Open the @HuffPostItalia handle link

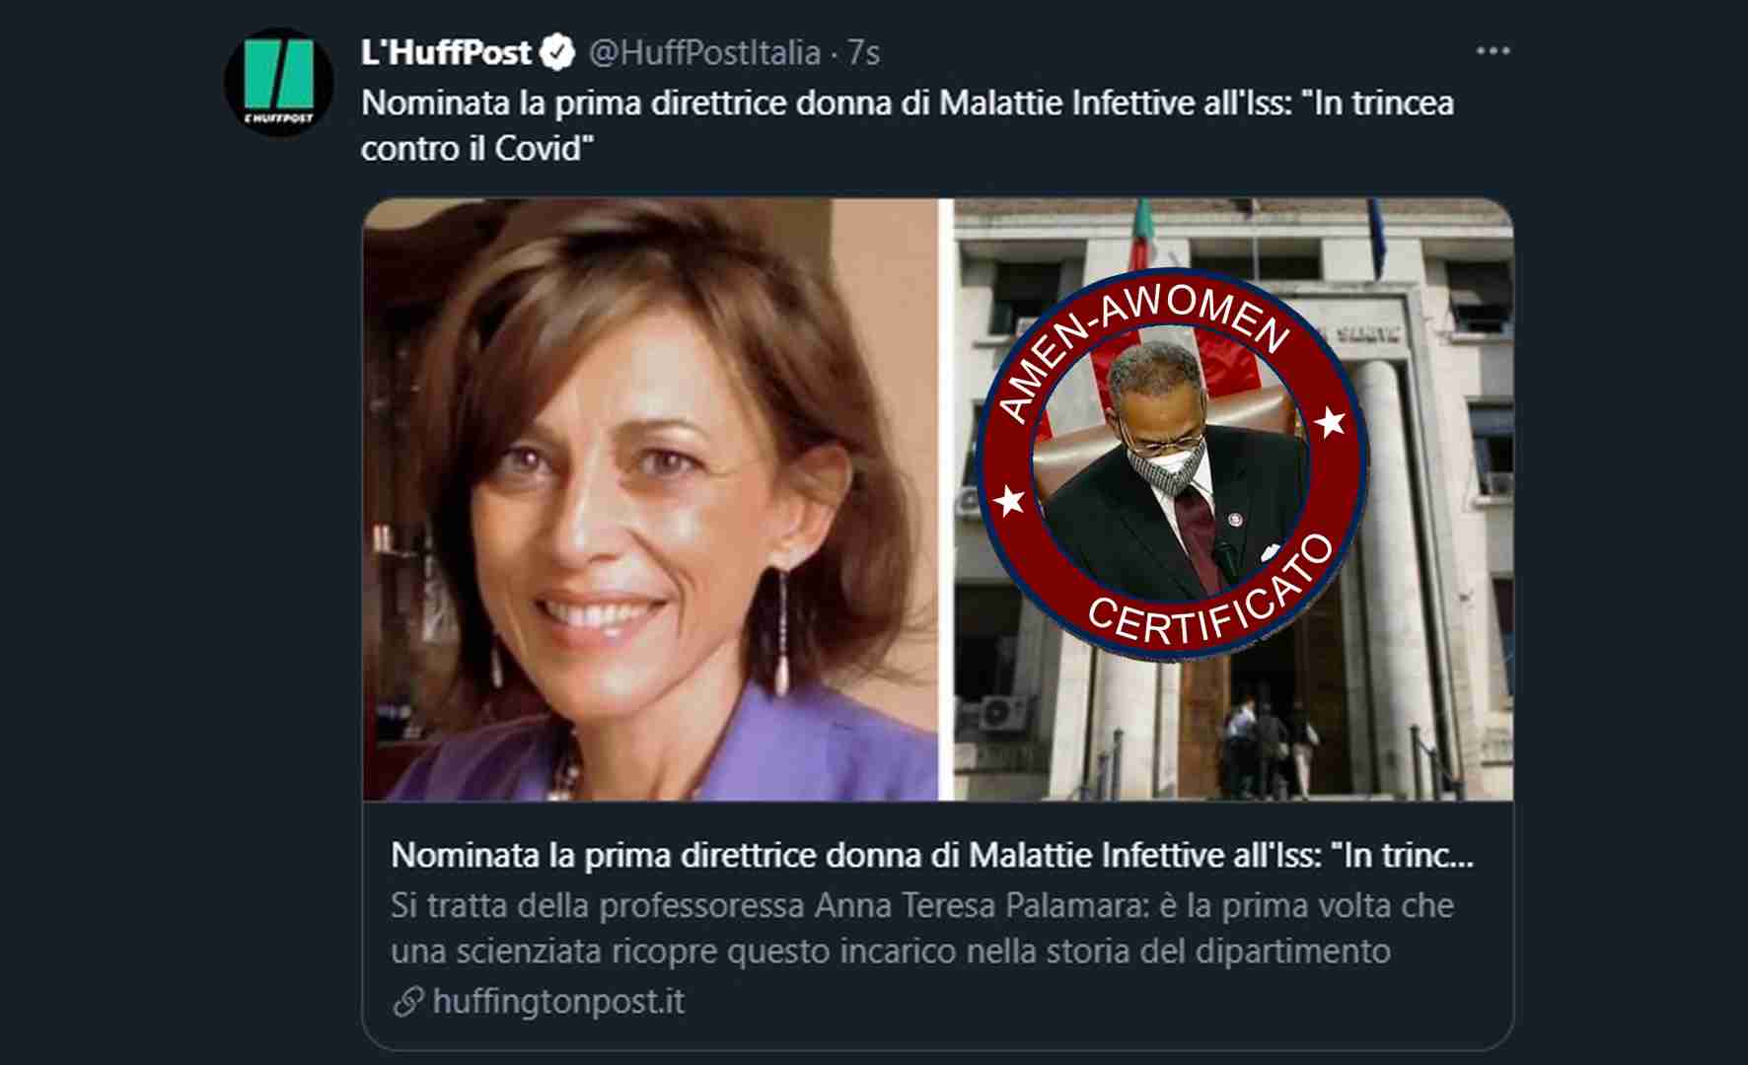pos(704,52)
